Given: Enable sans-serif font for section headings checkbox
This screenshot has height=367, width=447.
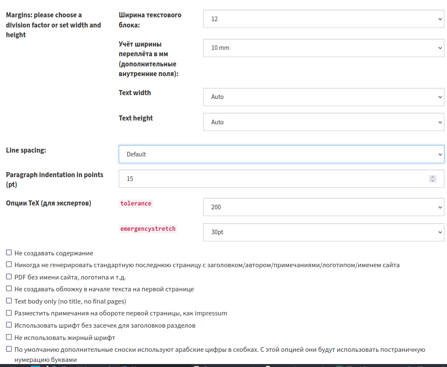Looking at the screenshot, I should click(9, 325).
